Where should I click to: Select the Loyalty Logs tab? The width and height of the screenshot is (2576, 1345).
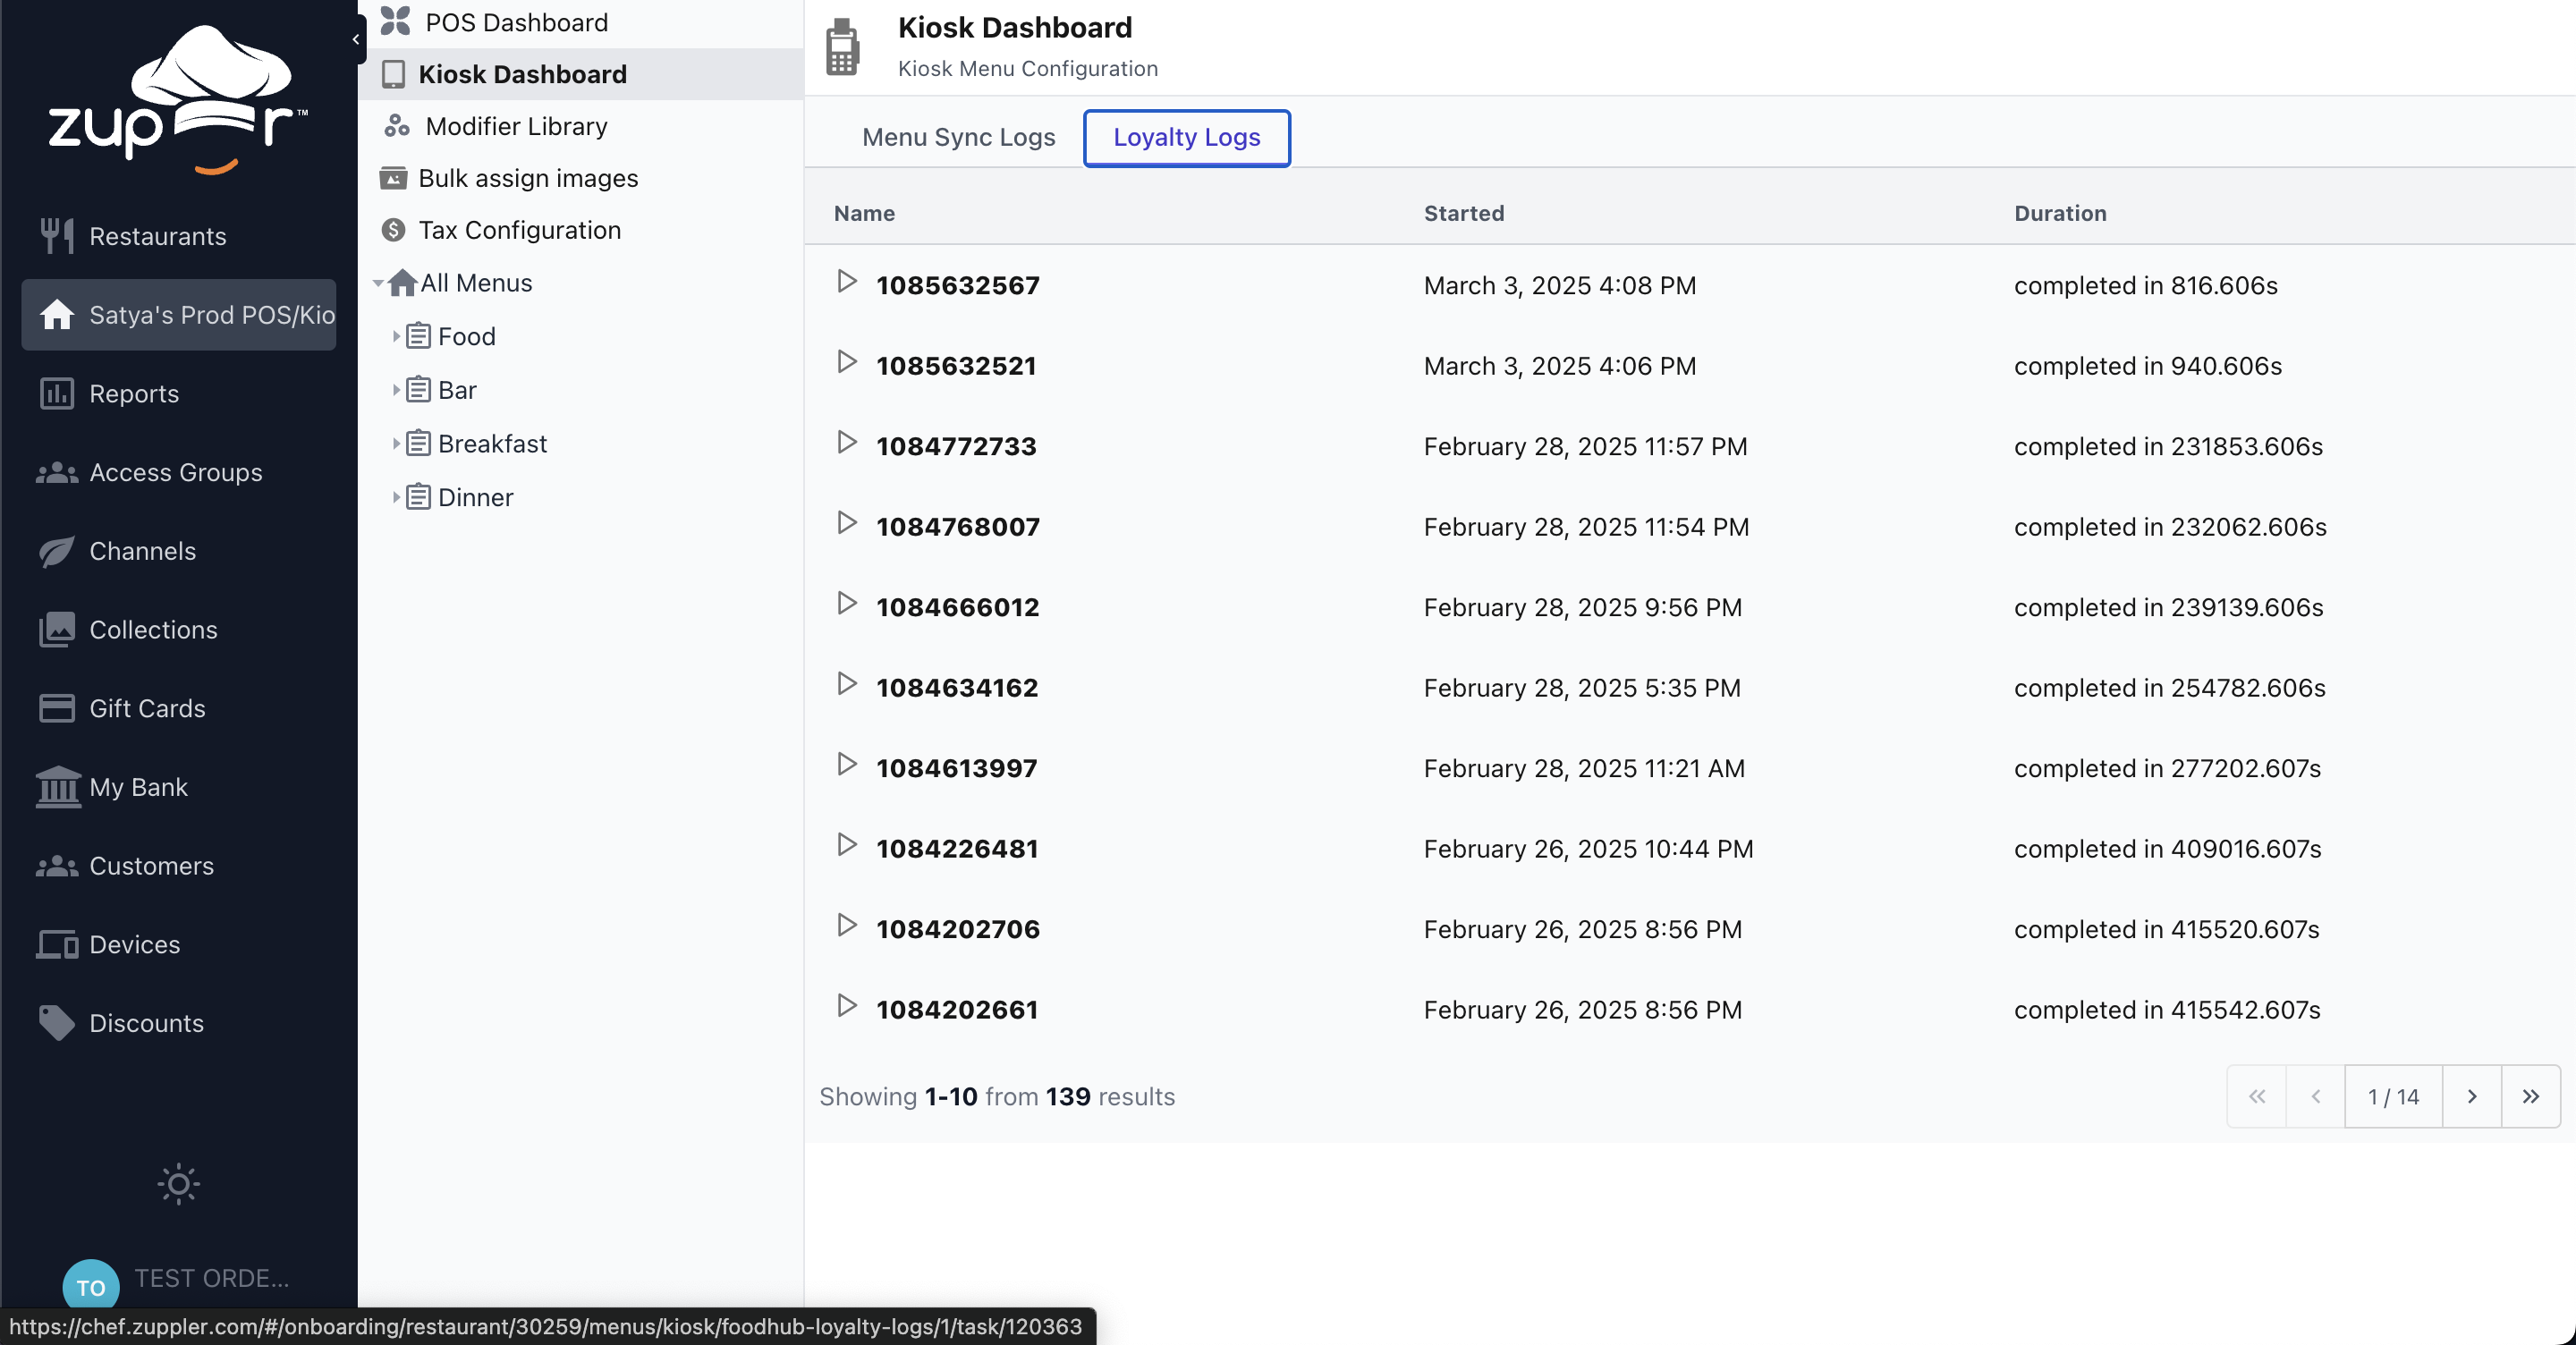[1186, 137]
